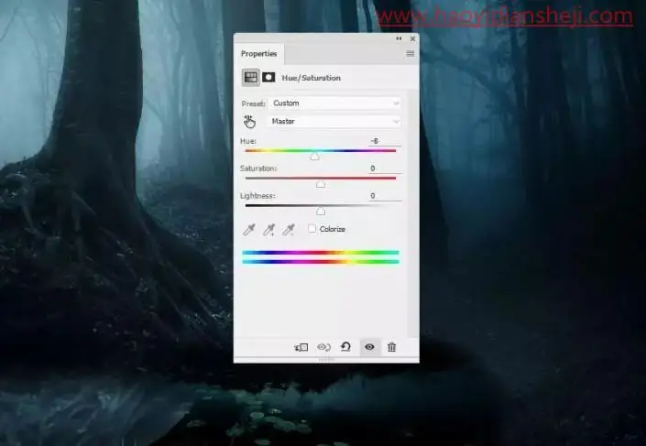View previous state icon
This screenshot has height=446, width=646.
coord(323,347)
